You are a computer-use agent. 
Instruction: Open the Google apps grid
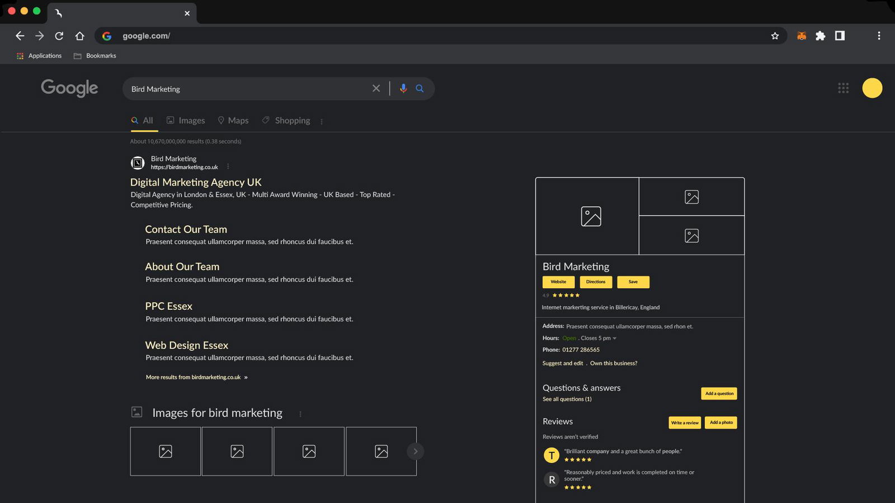tap(843, 88)
